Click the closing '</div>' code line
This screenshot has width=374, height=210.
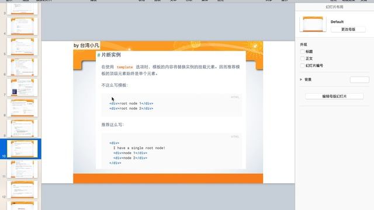pyautogui.click(x=115, y=163)
